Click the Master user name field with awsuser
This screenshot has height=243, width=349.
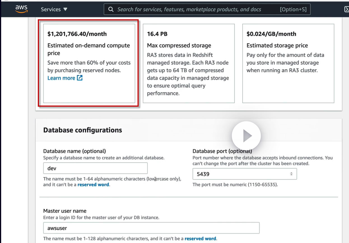click(151, 228)
